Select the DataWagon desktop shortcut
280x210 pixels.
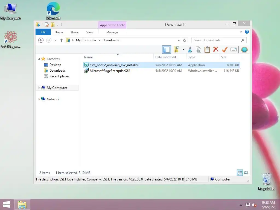click(x=11, y=39)
